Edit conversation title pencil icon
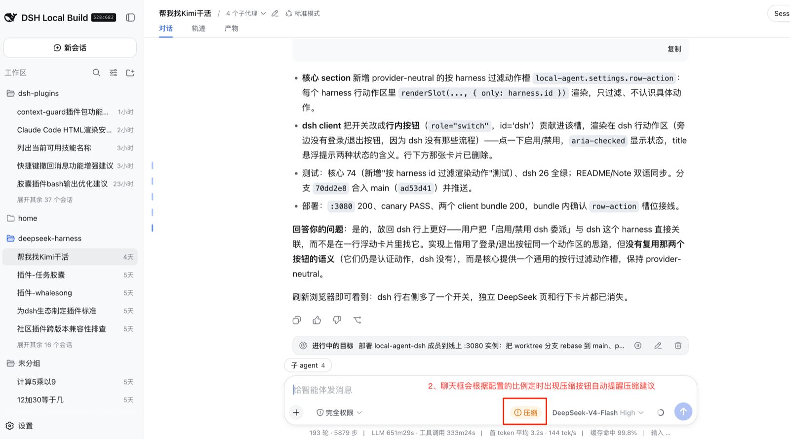 (x=275, y=13)
